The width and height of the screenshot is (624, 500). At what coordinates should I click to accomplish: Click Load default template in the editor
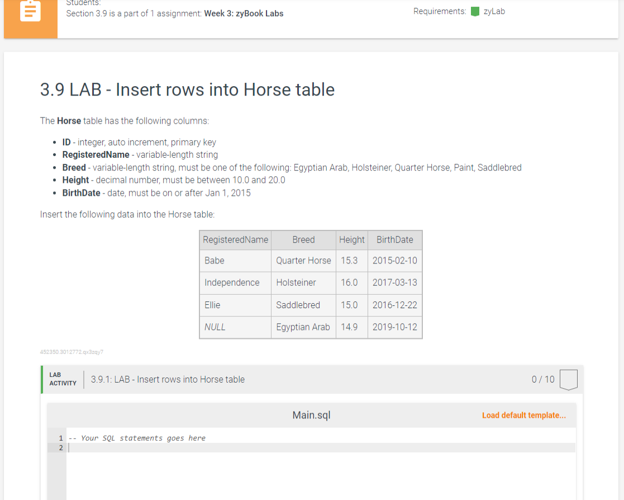tap(523, 415)
